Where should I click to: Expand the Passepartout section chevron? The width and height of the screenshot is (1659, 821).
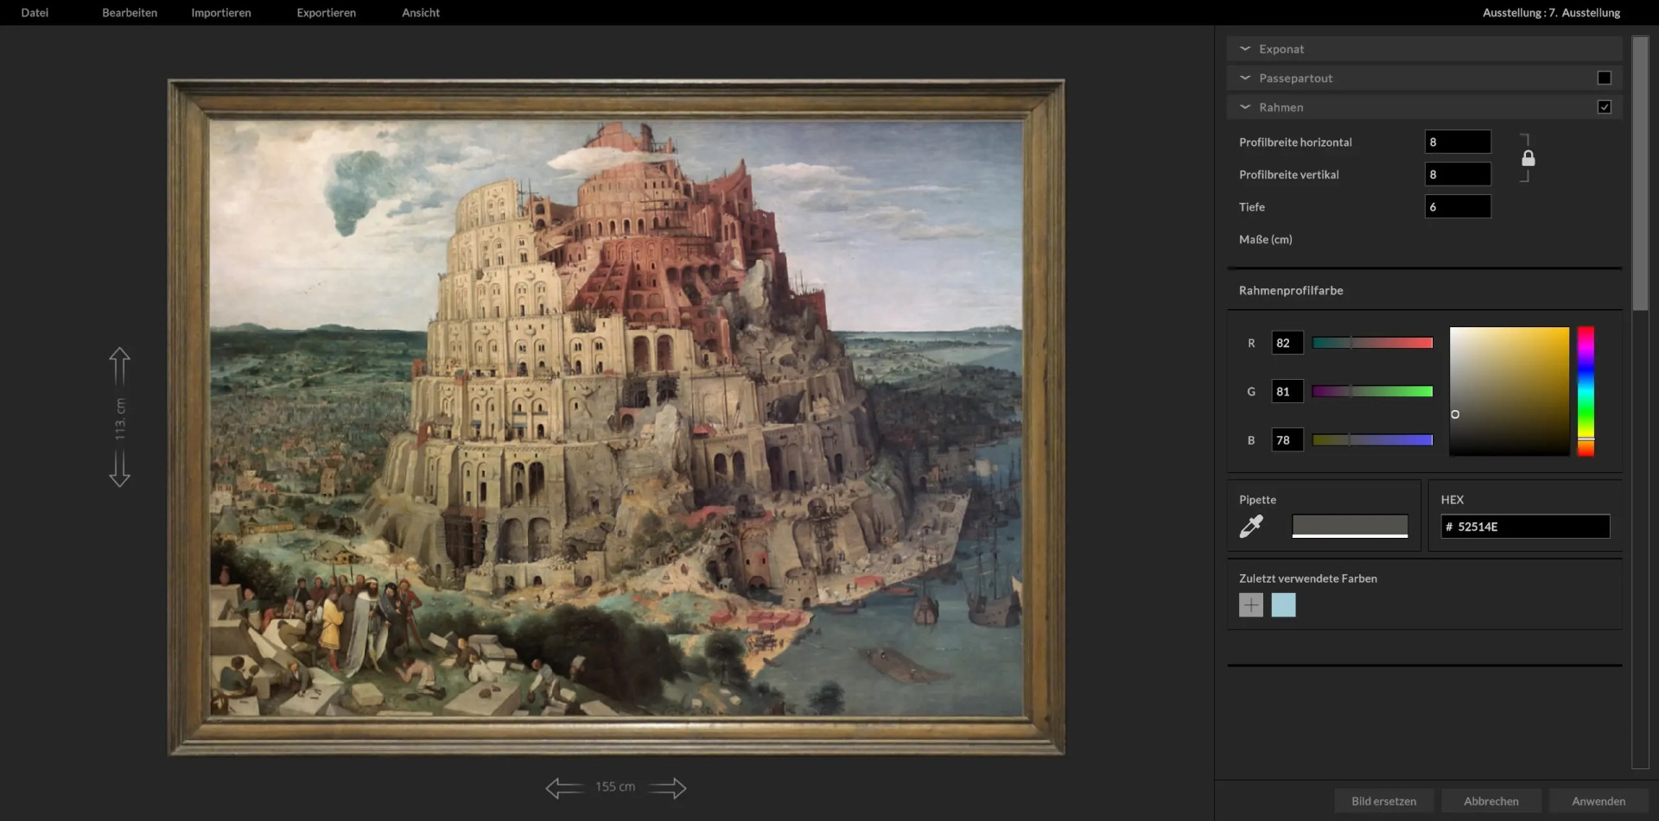tap(1245, 78)
